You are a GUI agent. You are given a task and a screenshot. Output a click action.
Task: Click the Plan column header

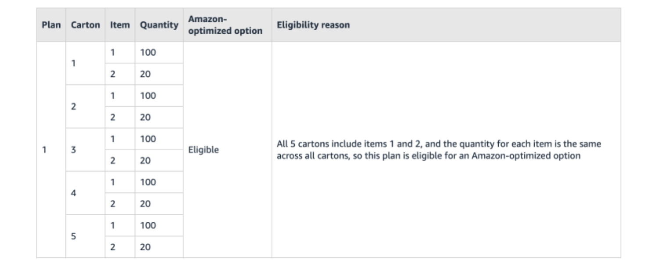51,25
